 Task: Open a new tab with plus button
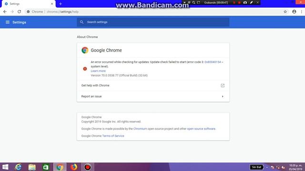(x=61, y=4)
